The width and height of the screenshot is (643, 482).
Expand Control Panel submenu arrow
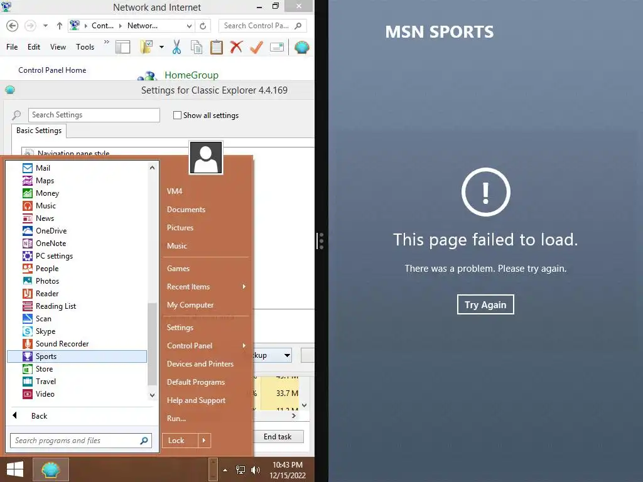(244, 346)
